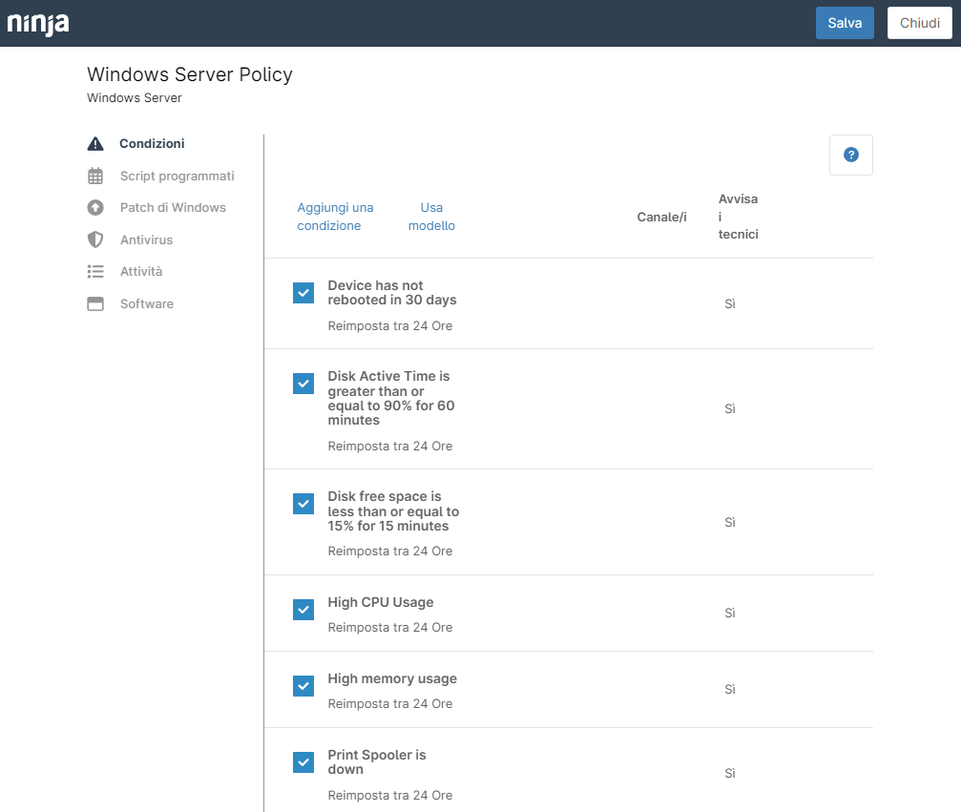Screen dimensions: 961x812
Task: Click 'Reimposta tra 24 Ore' under Print Spooler is down
Action: (x=390, y=796)
